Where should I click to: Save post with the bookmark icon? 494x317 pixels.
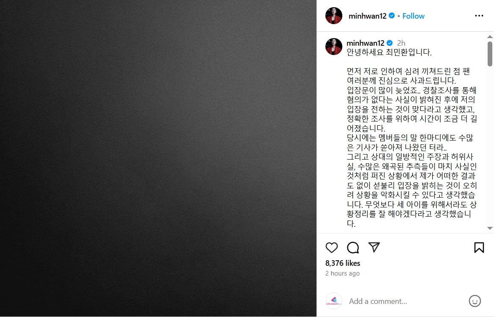[x=479, y=248]
